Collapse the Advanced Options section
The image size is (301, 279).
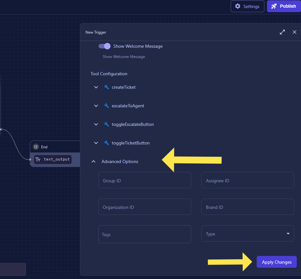[x=93, y=161]
